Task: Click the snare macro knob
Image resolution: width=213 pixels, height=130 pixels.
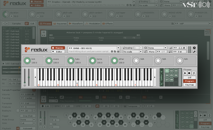Action: point(49,61)
